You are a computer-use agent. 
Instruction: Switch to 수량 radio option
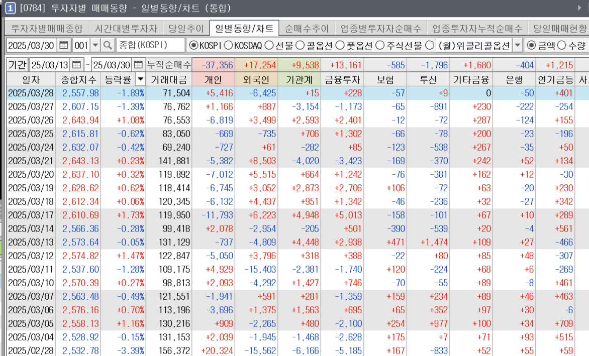562,46
